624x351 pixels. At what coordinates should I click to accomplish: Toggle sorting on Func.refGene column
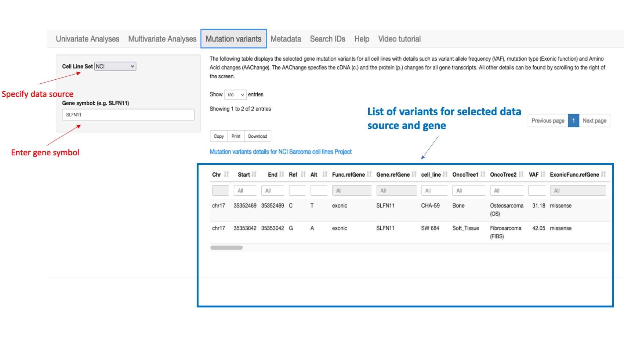click(x=369, y=174)
